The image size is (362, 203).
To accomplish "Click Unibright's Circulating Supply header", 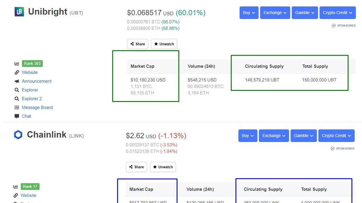I will point(264,66).
